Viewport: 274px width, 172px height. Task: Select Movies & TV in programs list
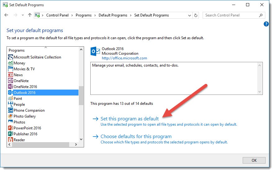[x=24, y=69]
